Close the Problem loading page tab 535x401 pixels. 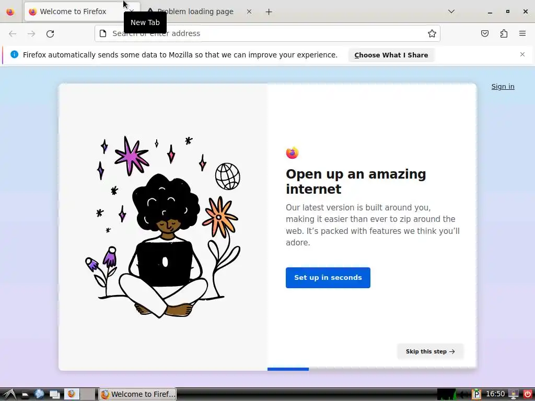coord(249,11)
